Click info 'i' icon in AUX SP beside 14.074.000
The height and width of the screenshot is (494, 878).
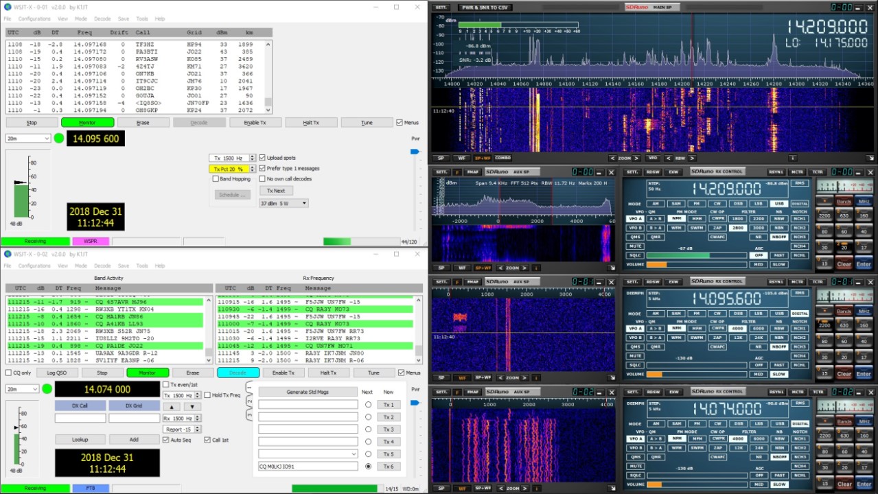pos(536,488)
